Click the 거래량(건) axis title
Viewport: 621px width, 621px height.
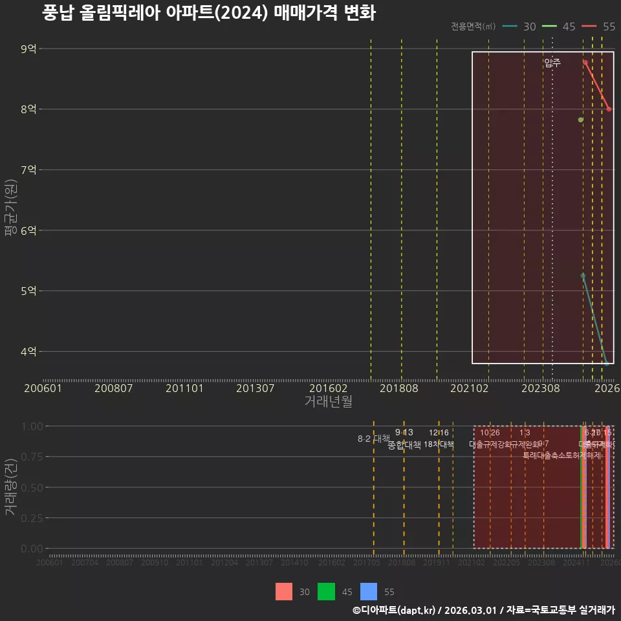click(x=10, y=488)
